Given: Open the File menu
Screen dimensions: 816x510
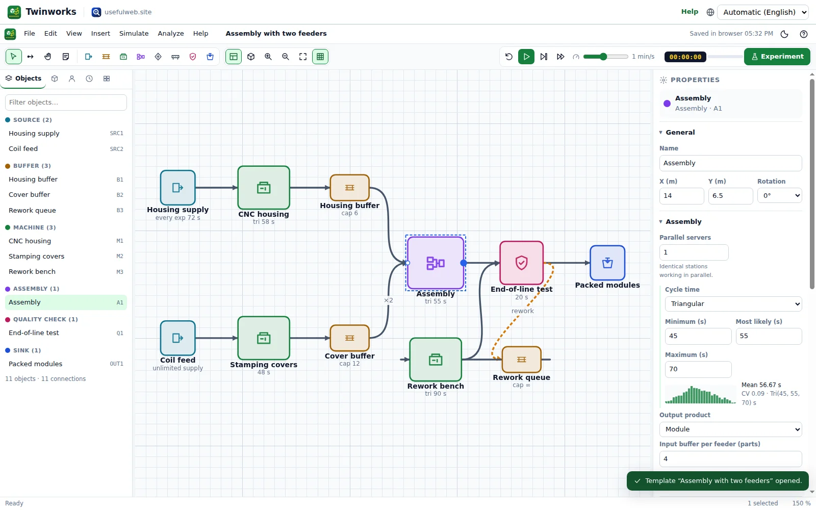Looking at the screenshot, I should pos(30,34).
